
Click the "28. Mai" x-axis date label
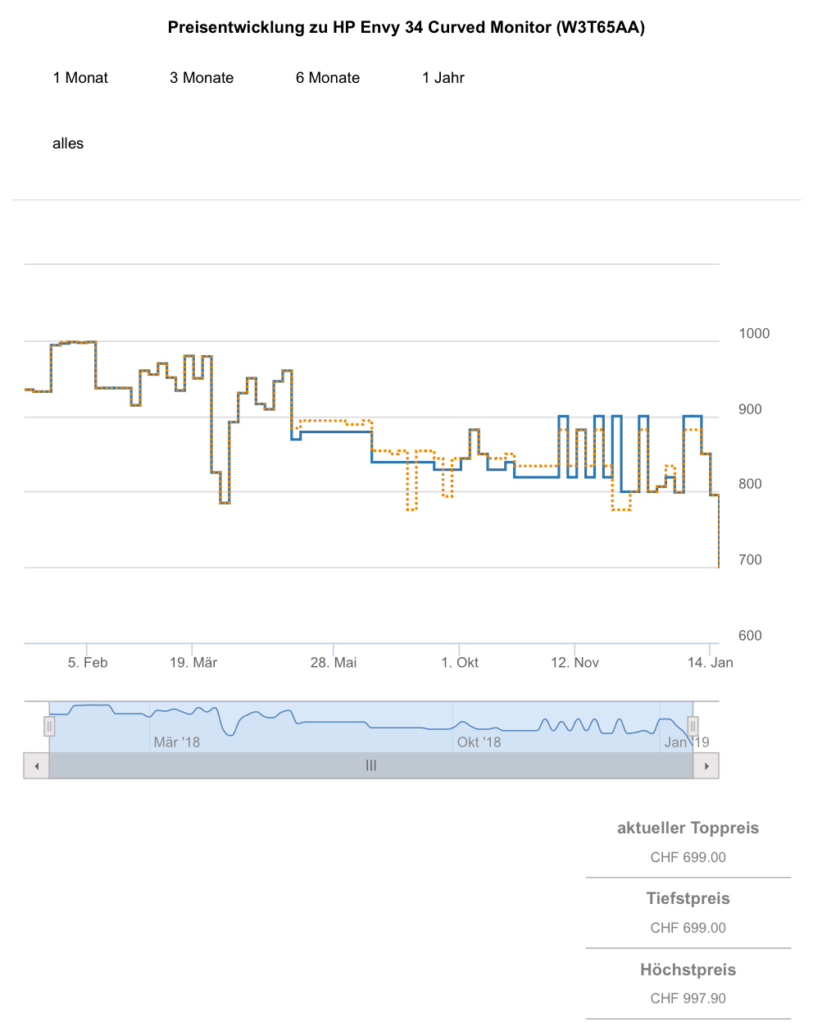point(334,663)
